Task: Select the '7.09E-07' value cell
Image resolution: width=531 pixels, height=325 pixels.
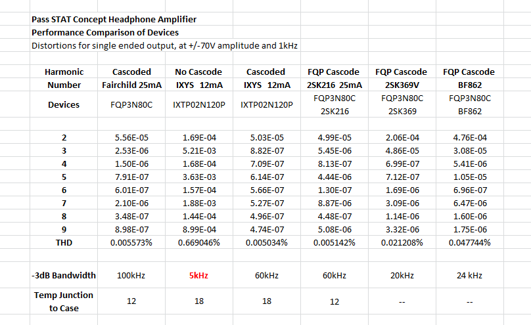Action: tap(267, 164)
